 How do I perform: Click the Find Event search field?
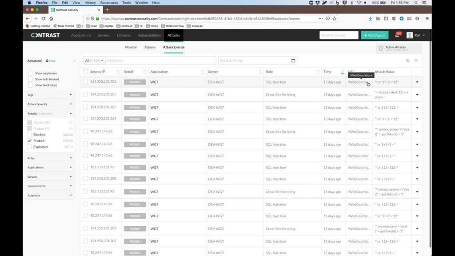pyautogui.click(x=161, y=60)
